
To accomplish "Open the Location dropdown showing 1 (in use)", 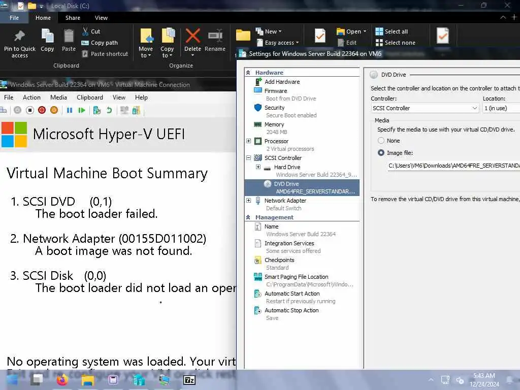I will pos(501,108).
